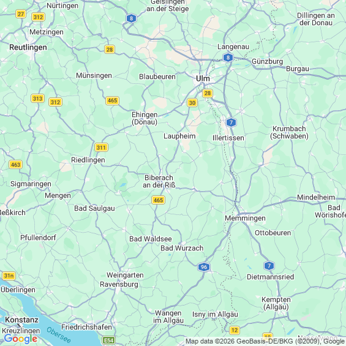Select the Ravensburg city label
Image resolution: width=346 pixels, height=346 pixels.
pos(119,284)
